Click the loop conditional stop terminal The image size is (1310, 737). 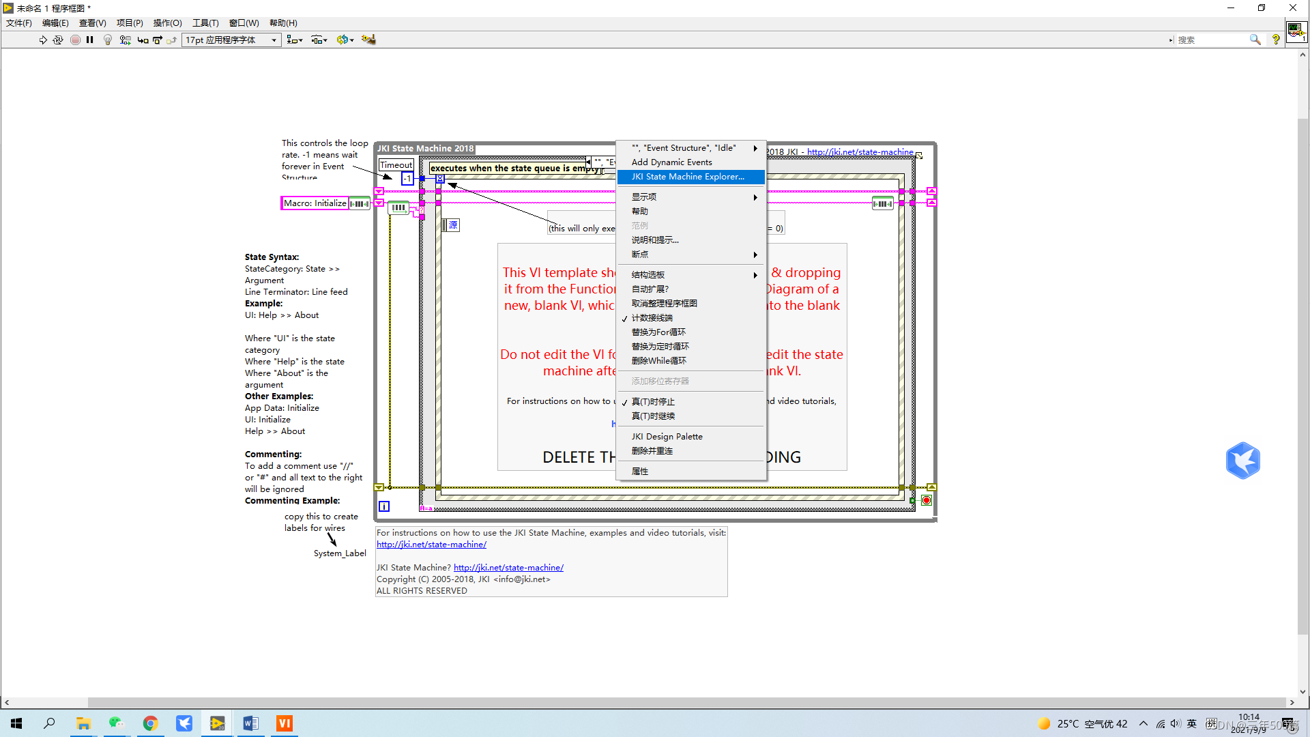click(x=926, y=500)
